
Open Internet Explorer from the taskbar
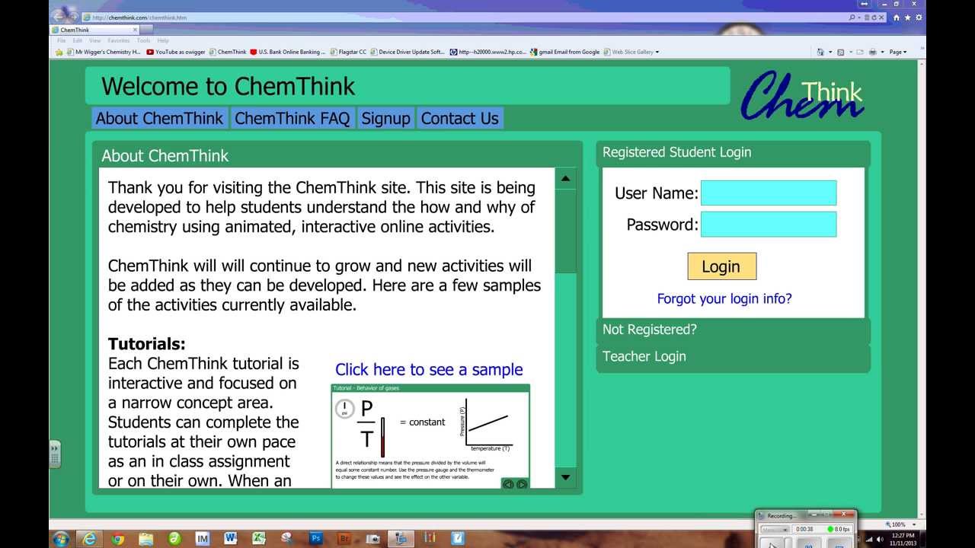89,539
